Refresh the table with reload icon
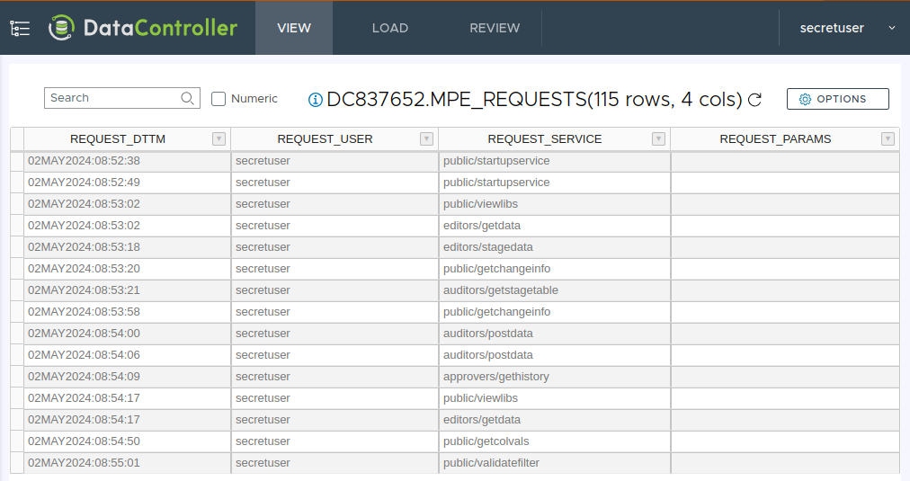910x481 pixels. 755,100
